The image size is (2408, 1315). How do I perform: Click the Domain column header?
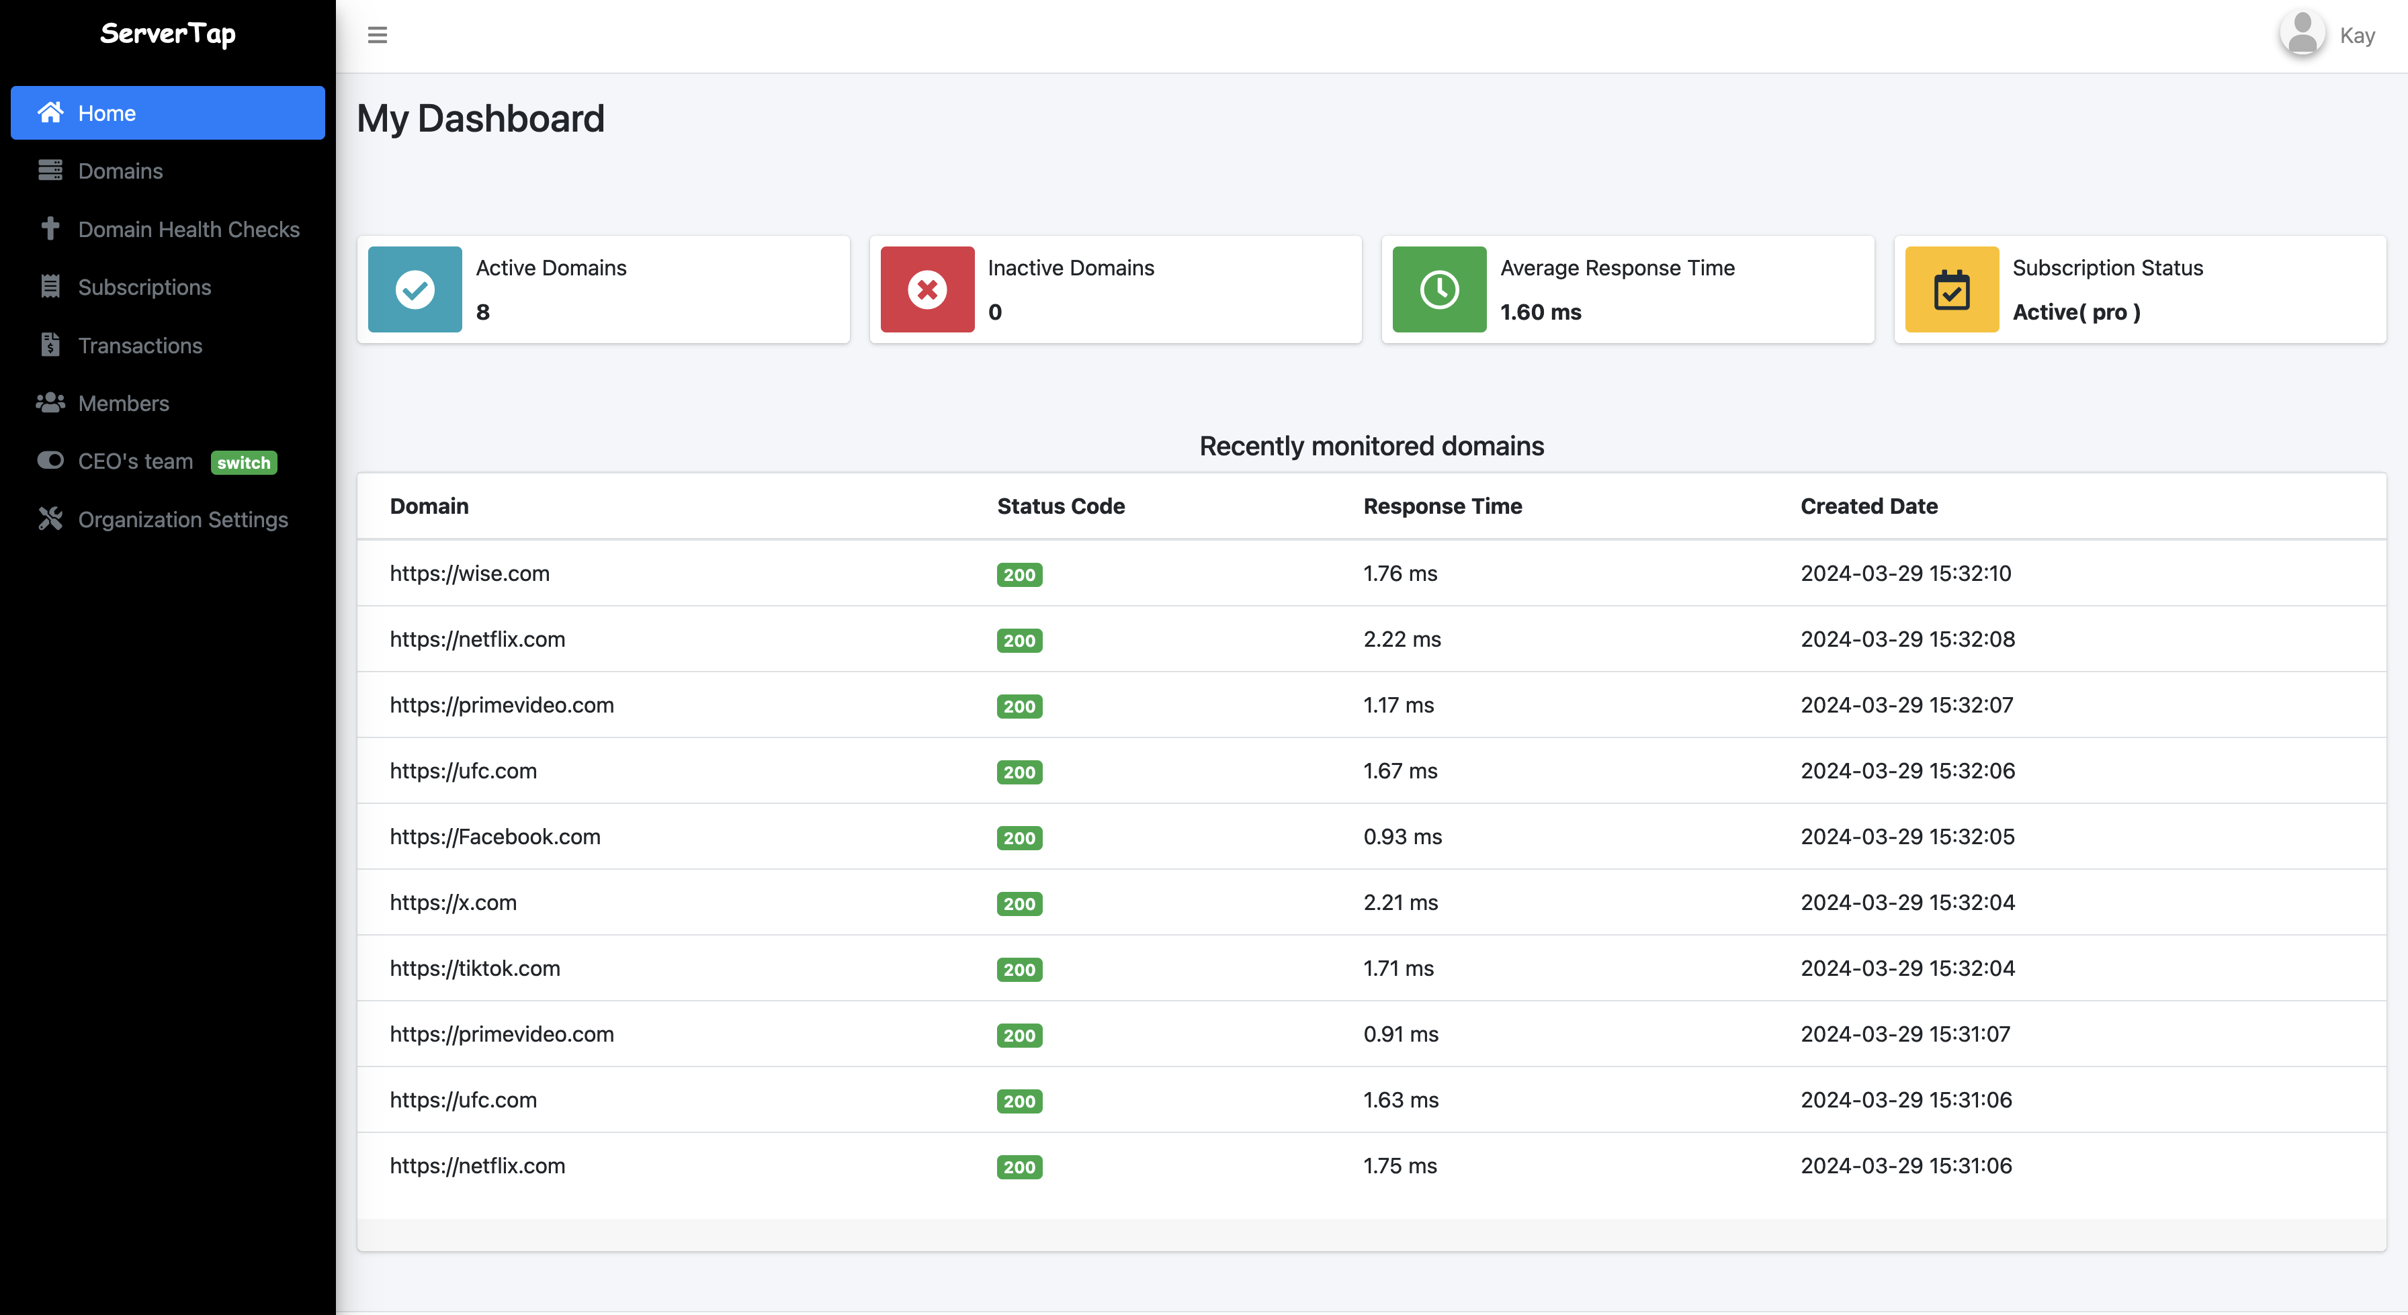point(429,506)
